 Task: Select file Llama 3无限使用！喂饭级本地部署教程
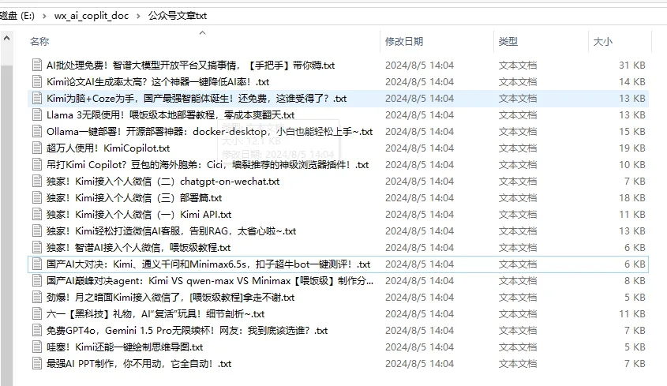170,115
